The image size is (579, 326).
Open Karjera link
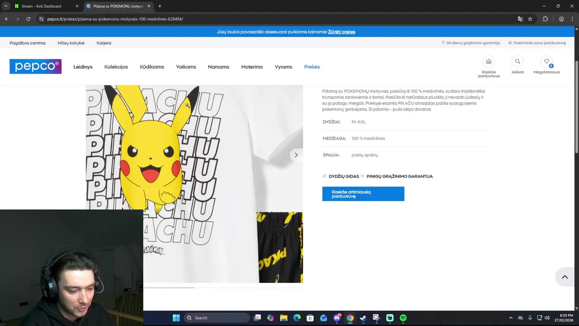(x=104, y=43)
